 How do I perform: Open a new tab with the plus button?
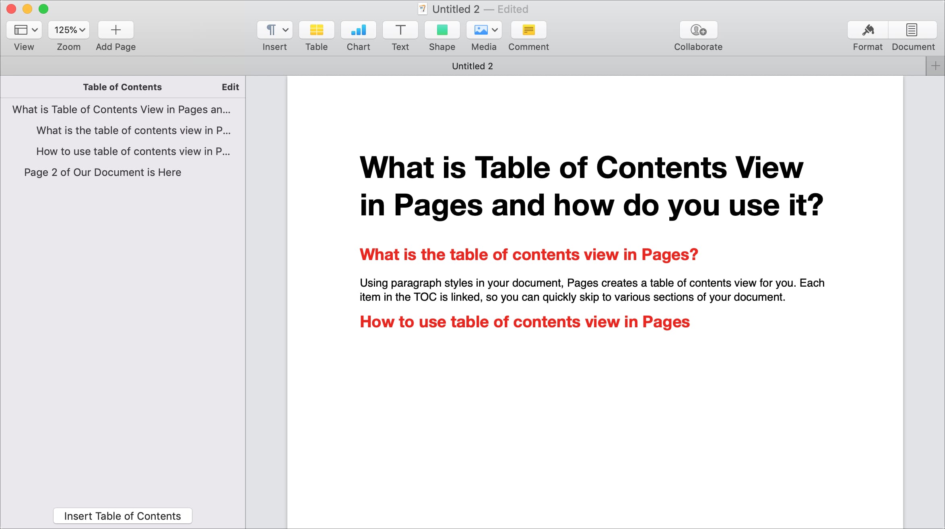coord(935,66)
